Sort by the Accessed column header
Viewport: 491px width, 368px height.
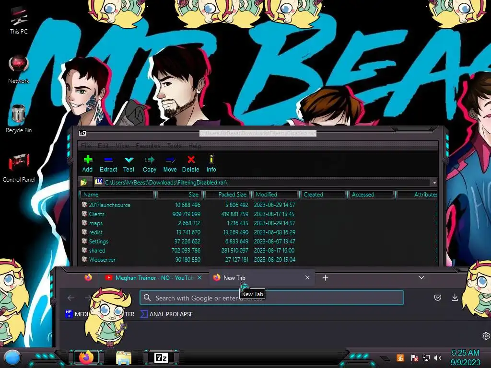pos(371,195)
